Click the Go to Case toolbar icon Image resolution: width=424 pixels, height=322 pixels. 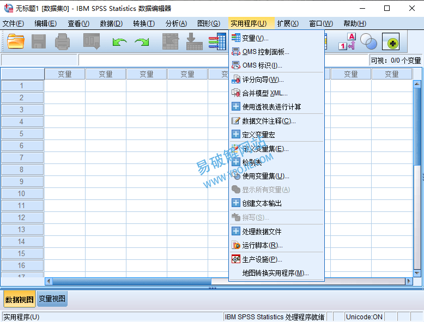[x=171, y=41]
